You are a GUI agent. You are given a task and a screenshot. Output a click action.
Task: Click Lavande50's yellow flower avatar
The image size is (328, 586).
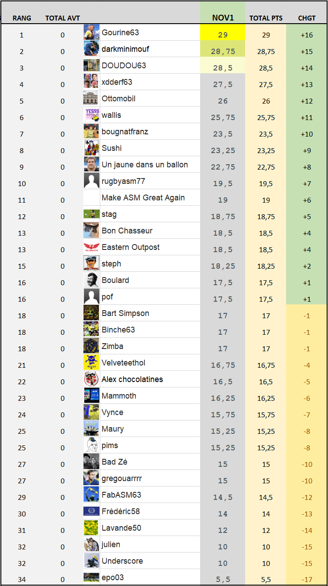(x=91, y=528)
